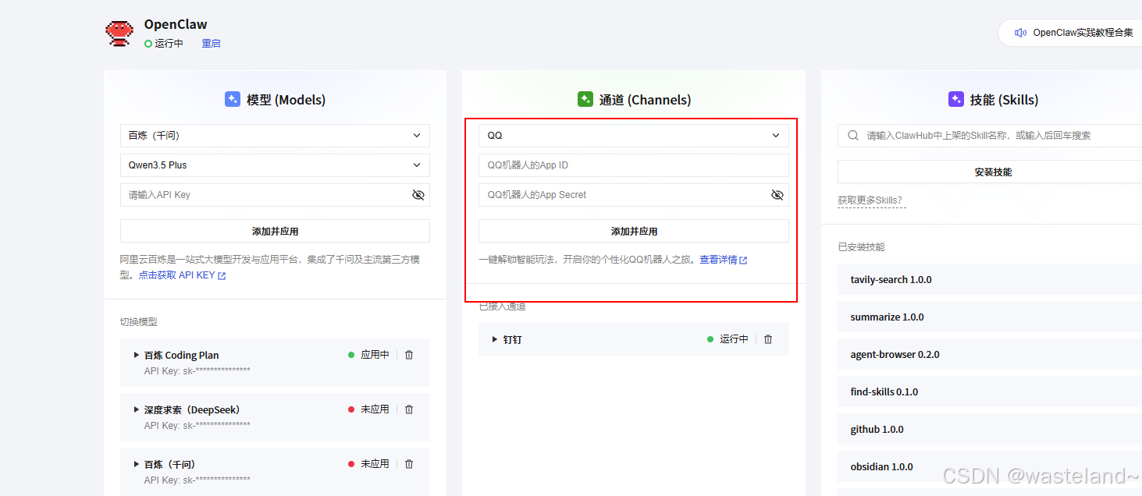Viewport: 1142px width, 496px height.
Task: Click the 安装技能 button
Action: pyautogui.click(x=993, y=171)
